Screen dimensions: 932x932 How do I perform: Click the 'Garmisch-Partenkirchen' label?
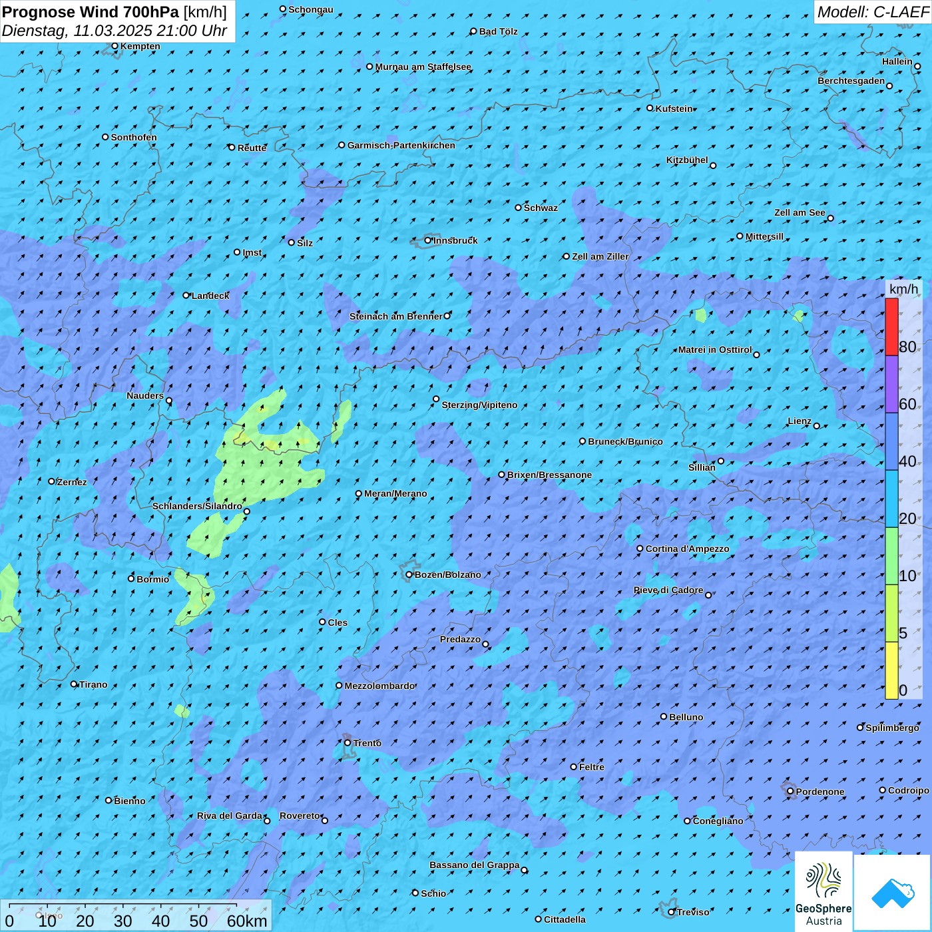coord(401,145)
